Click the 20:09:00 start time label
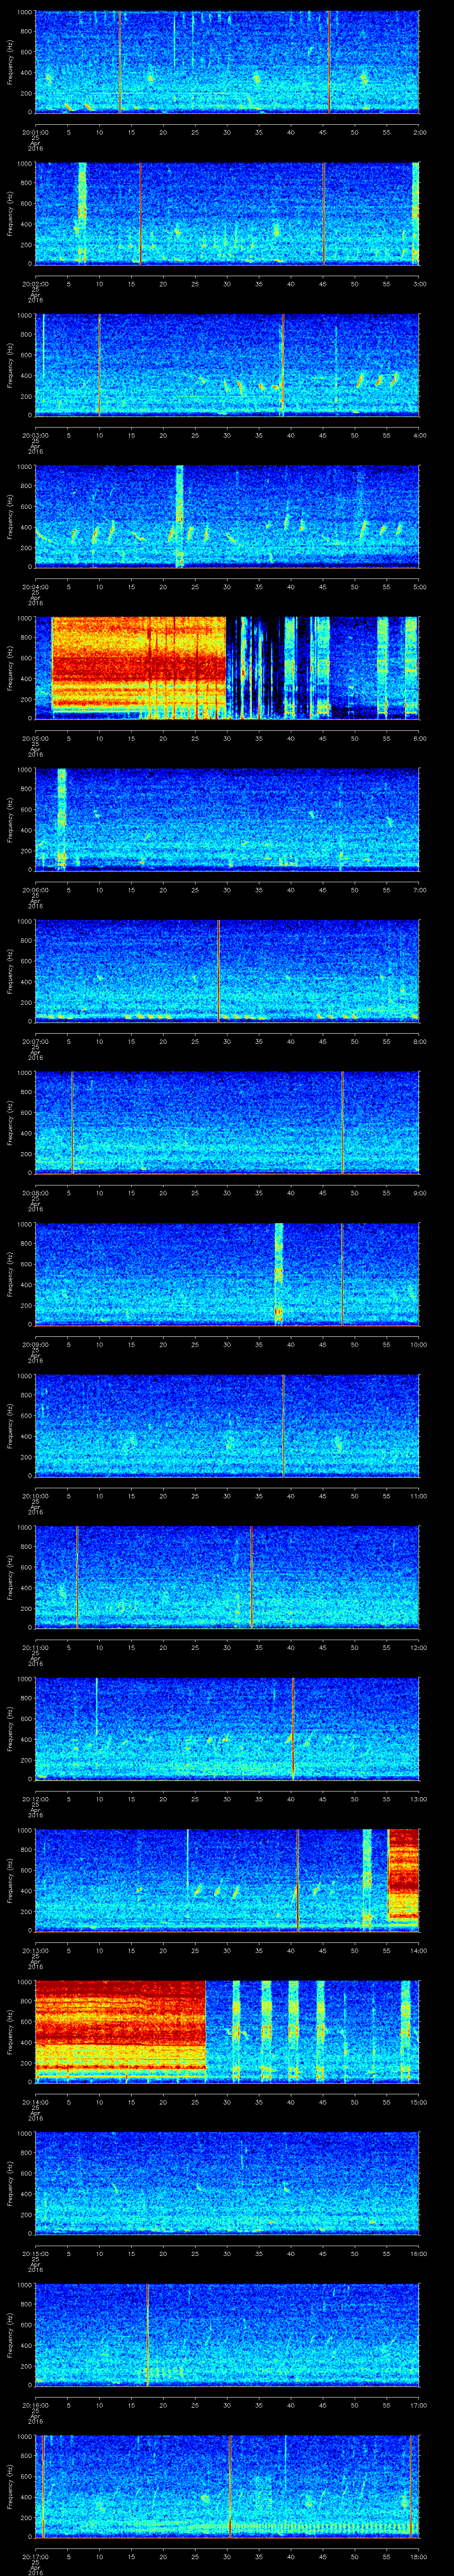The height and width of the screenshot is (2576, 454). pos(35,1344)
